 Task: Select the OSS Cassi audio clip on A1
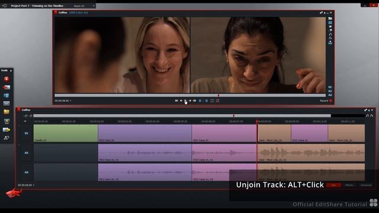[224, 153]
